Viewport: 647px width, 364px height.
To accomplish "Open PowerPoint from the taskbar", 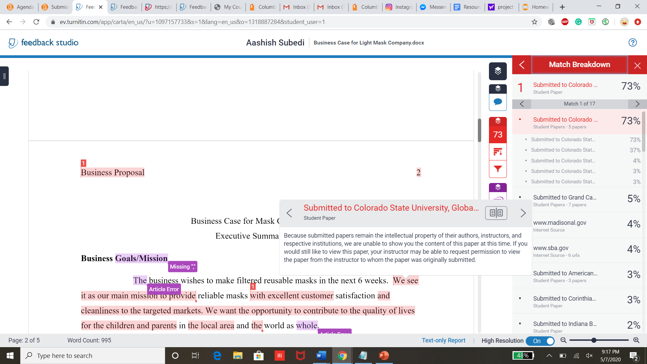I will (x=384, y=356).
